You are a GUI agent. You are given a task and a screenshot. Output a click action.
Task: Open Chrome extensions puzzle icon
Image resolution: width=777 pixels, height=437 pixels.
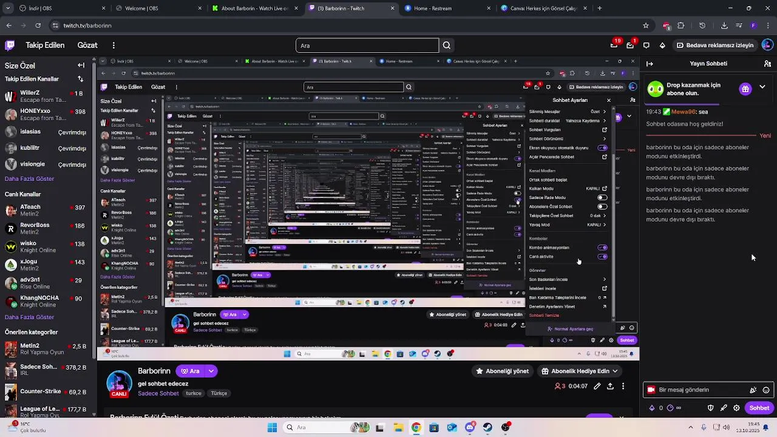[680, 25]
